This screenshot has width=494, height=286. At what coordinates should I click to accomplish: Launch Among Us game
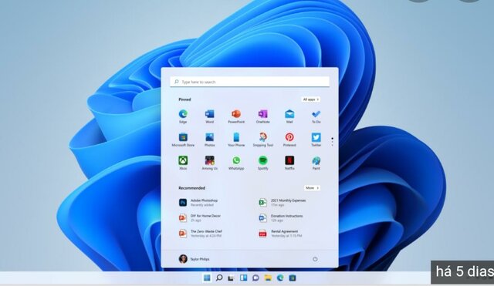click(x=209, y=163)
